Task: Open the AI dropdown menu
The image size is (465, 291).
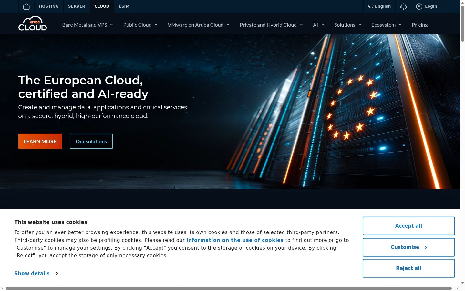Action: point(318,25)
